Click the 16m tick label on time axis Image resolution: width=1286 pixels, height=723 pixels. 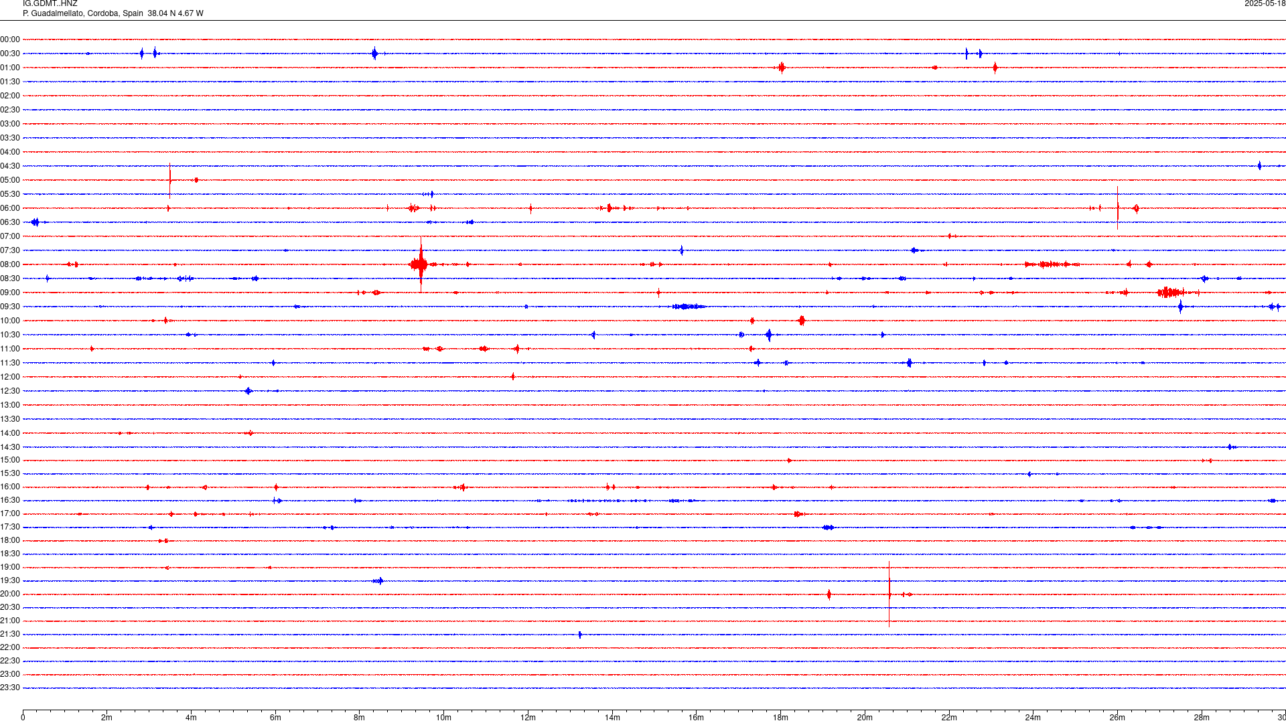pos(697,718)
